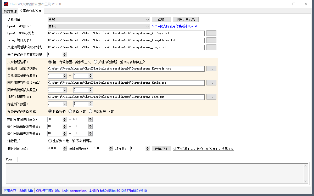Browse for the 图片或视频列表 Html file
The width and height of the screenshot is (314, 196).
(211, 83)
